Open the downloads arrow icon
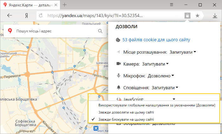This screenshot has width=222, height=134. [x=215, y=16]
